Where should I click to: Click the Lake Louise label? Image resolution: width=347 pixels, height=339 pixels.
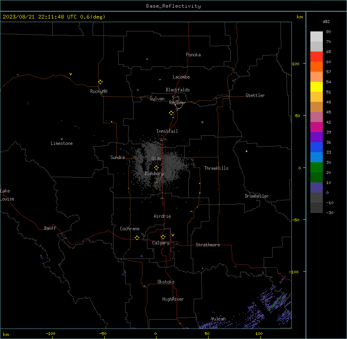coord(7,195)
